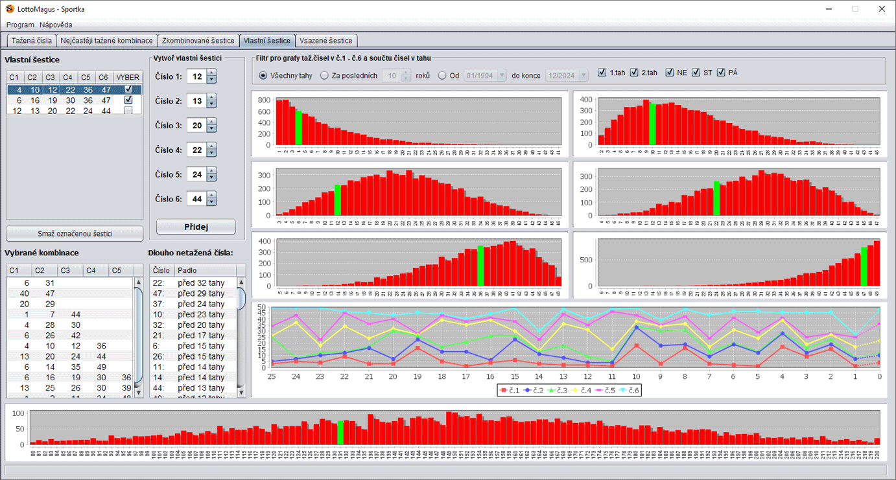Select combination row 13 20 24 44
The height and width of the screenshot is (480, 896).
70,356
